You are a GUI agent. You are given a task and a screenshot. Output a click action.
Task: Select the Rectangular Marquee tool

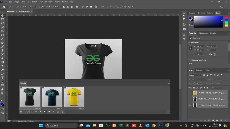pyautogui.click(x=3, y=19)
